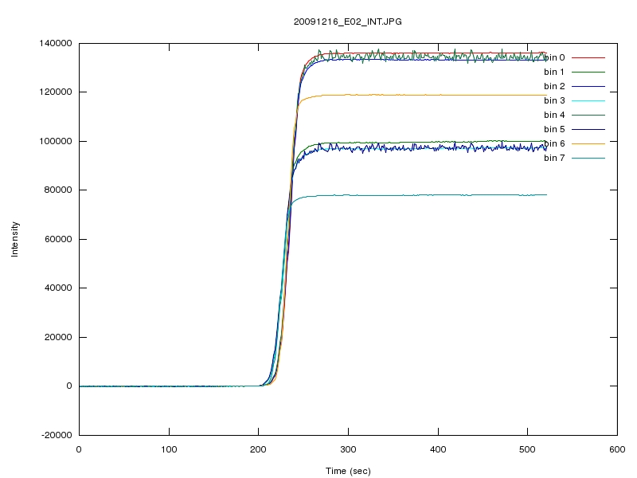Select the green bin 1 legend line sample
The height and width of the screenshot is (478, 637).
click(588, 72)
